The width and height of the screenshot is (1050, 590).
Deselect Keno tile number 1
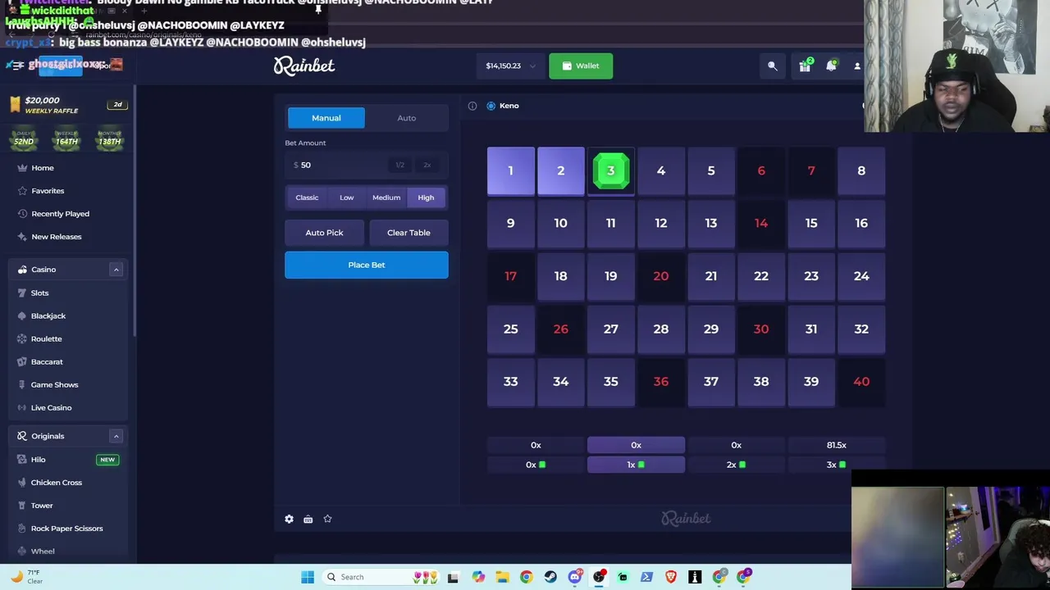tap(510, 170)
